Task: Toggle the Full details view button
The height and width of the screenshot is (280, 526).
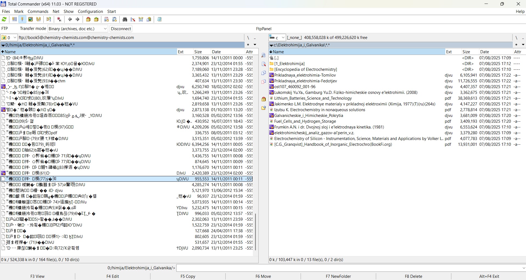Action: pyautogui.click(x=23, y=19)
